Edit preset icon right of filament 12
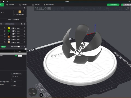Image resolution: width=131 pixels, height=98 pixels. [x=24, y=42]
